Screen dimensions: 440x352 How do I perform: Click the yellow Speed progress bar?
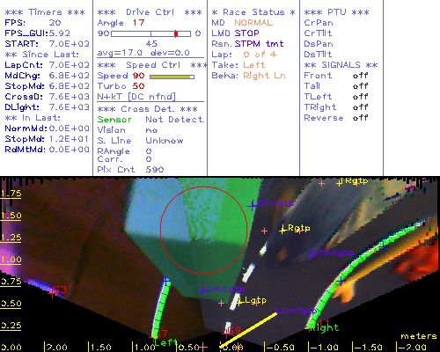click(x=172, y=77)
